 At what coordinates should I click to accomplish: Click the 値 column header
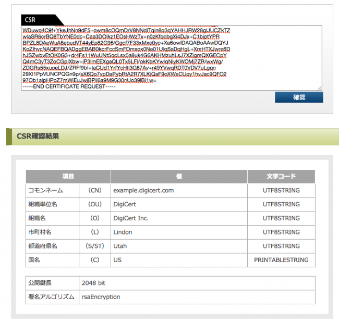click(x=179, y=177)
